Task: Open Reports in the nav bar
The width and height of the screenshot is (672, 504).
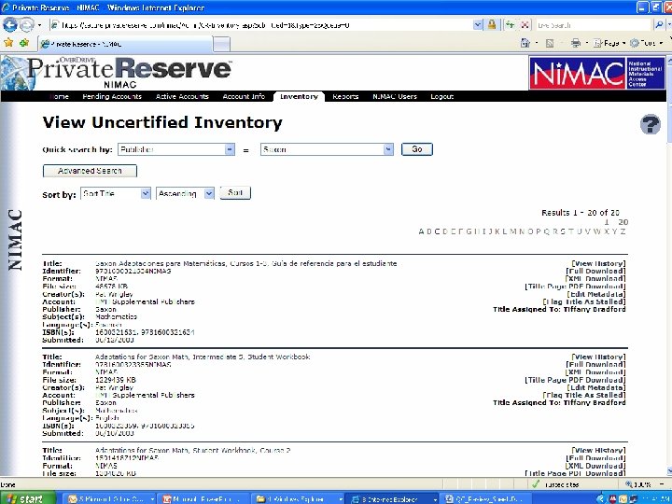Action: 345,96
